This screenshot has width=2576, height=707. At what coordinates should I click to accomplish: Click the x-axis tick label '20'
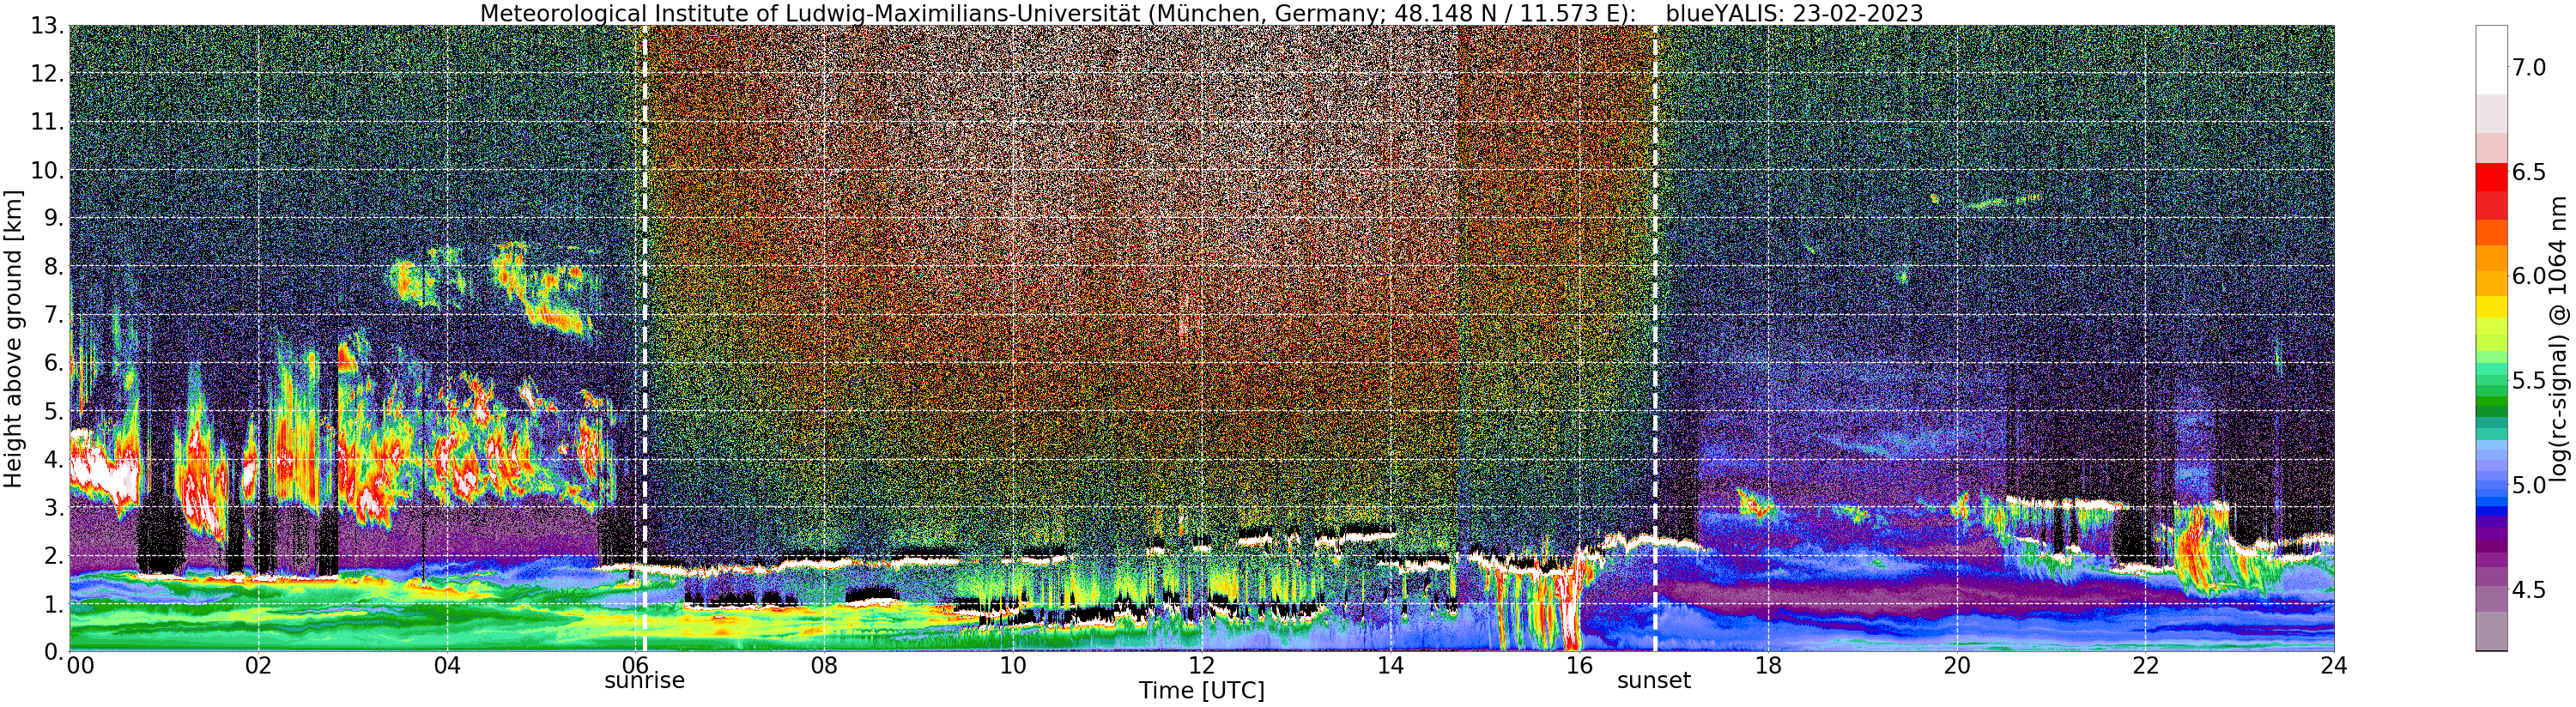[x=1957, y=666]
